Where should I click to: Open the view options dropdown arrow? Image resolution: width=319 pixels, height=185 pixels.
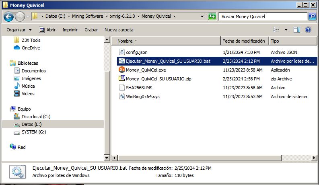286,30
